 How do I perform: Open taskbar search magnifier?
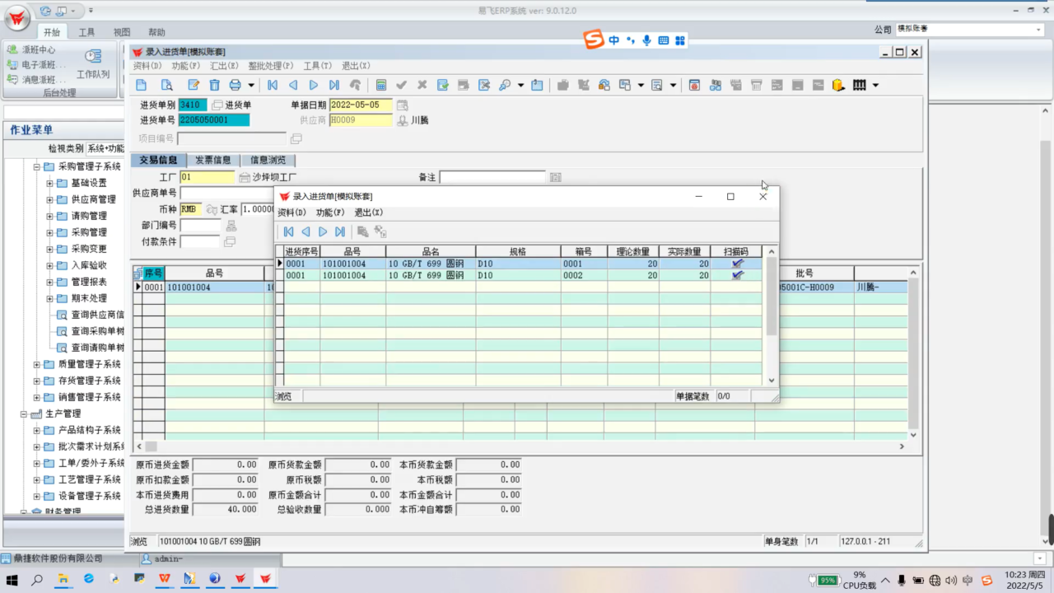(x=37, y=579)
